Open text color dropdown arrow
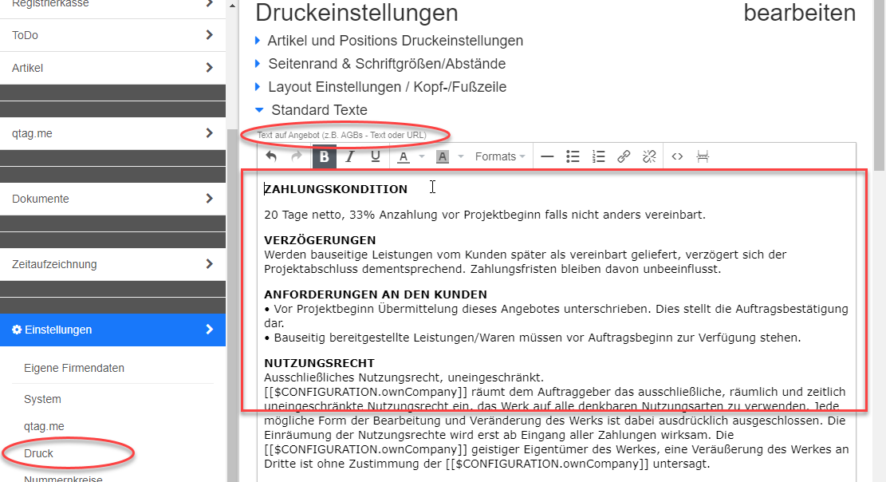 click(422, 156)
